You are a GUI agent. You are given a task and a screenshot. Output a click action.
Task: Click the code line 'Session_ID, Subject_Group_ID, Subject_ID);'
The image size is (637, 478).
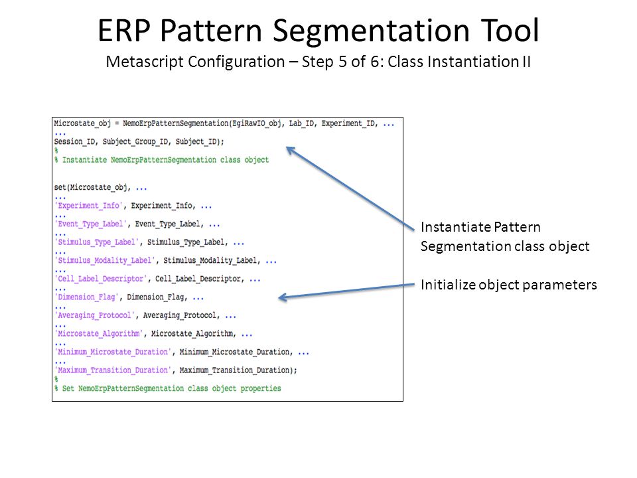(x=139, y=142)
